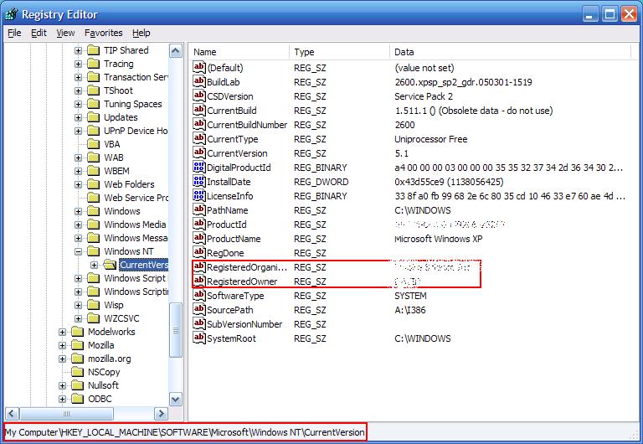Click the ProductId string value icon
Viewport: 643px width, 444px height.
[x=199, y=224]
